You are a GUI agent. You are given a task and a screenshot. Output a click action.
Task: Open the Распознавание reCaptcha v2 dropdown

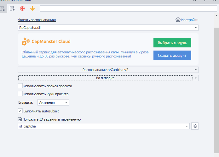196,70
